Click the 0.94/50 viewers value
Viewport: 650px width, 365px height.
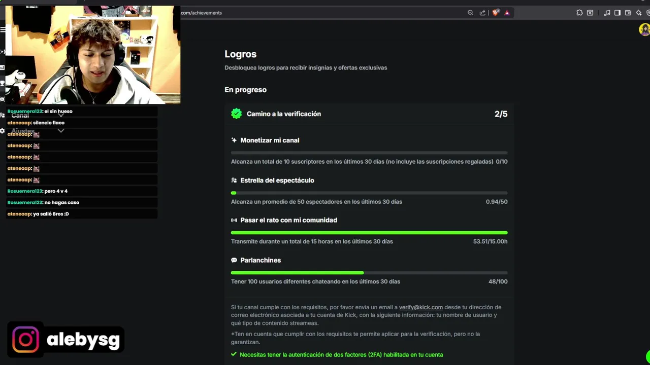coord(497,202)
